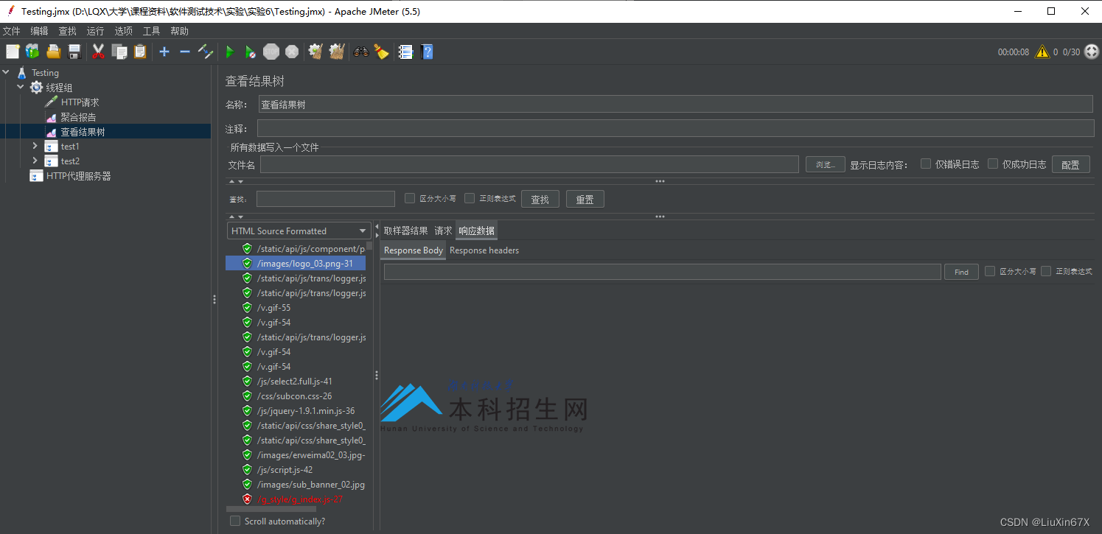
Task: Enable 正则表达式 checkbox beside 查找 field
Action: point(470,198)
